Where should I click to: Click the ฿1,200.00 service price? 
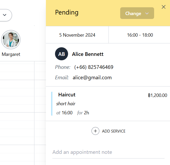point(157,95)
